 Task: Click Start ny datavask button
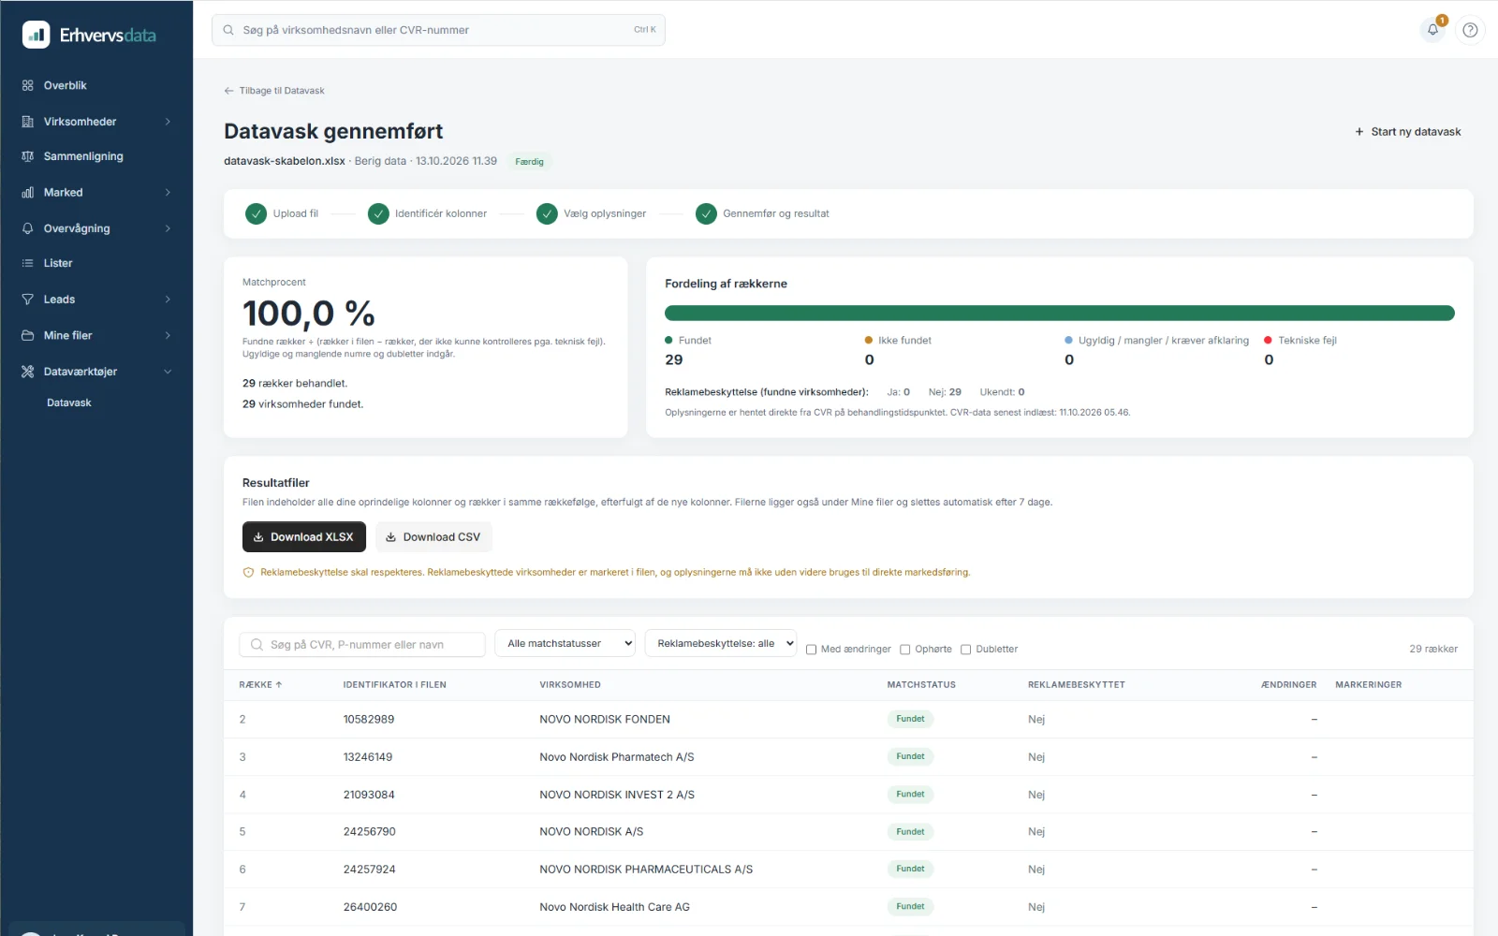[x=1408, y=132]
